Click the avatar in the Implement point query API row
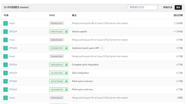187x104 pixels. click(5, 48)
